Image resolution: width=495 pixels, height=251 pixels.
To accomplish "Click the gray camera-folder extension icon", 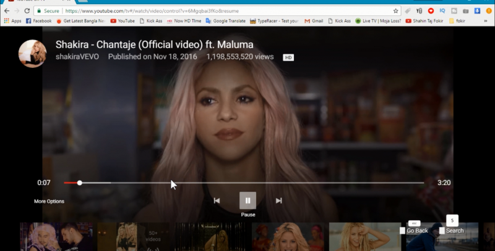I will pos(466,11).
